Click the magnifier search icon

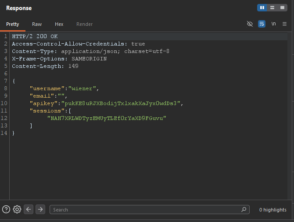click(x=244, y=209)
